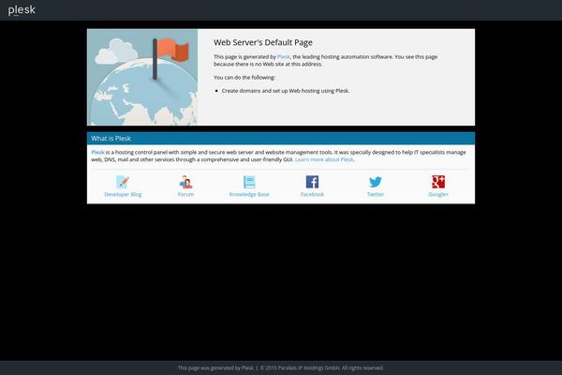Follow the Plesk link in 'generated by' sentence
Image resolution: width=562 pixels, height=375 pixels.
284,56
